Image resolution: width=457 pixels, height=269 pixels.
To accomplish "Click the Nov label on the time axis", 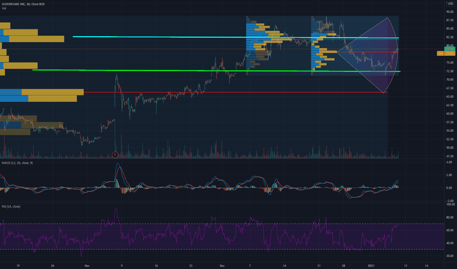I will point(87,266).
